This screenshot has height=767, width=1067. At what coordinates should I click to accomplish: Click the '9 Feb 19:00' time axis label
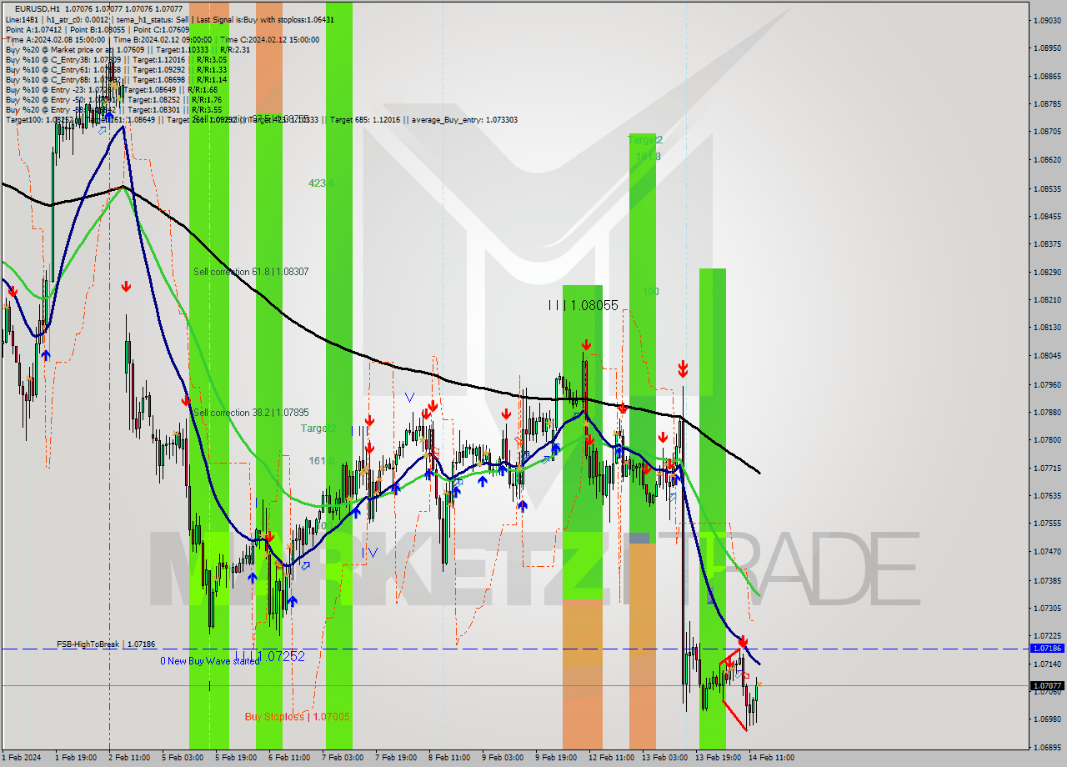coord(556,758)
